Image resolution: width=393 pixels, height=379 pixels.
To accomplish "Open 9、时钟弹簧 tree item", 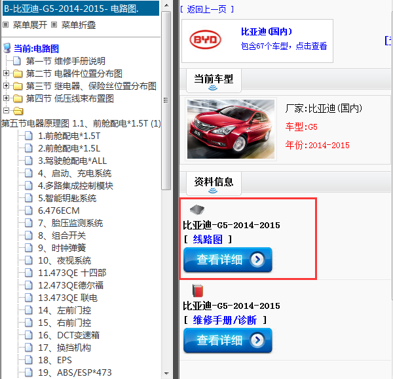I will (x=62, y=248).
